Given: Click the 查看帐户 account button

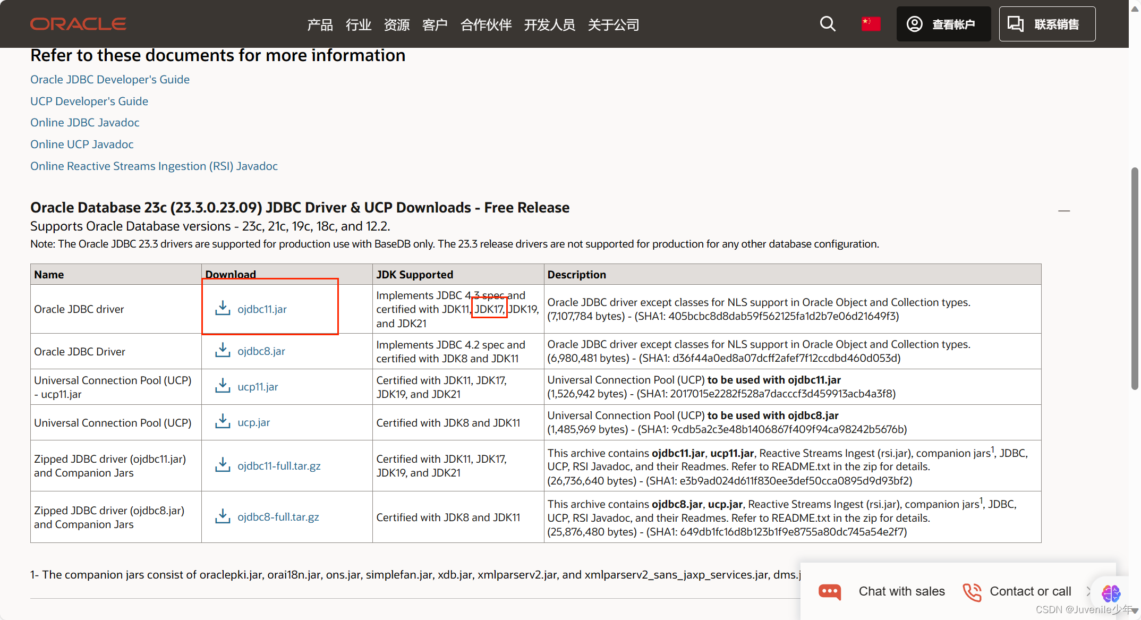Looking at the screenshot, I should pos(943,24).
